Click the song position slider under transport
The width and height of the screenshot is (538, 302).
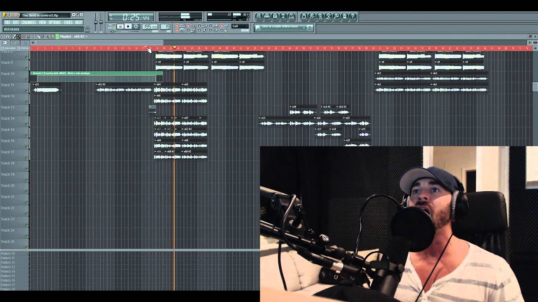pos(124,31)
